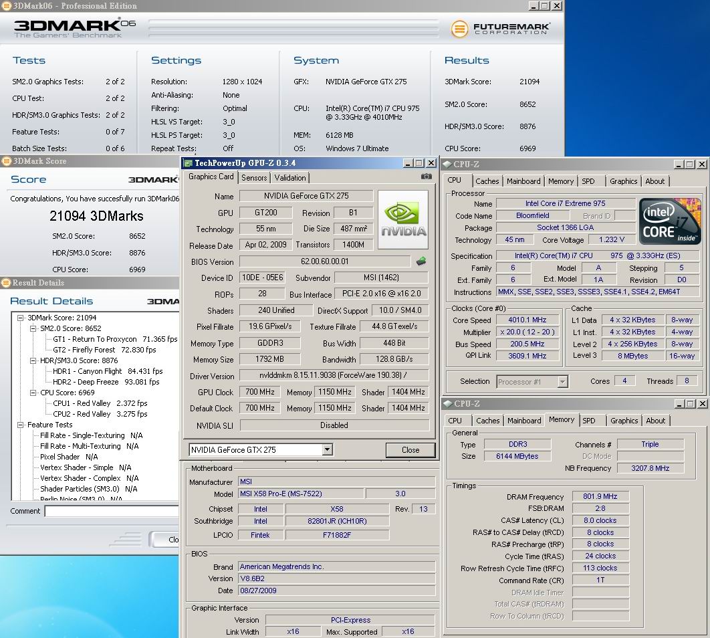Click the Core Speed 4010.1 MHz value
Image resolution: width=710 pixels, height=638 pixels.
click(527, 320)
